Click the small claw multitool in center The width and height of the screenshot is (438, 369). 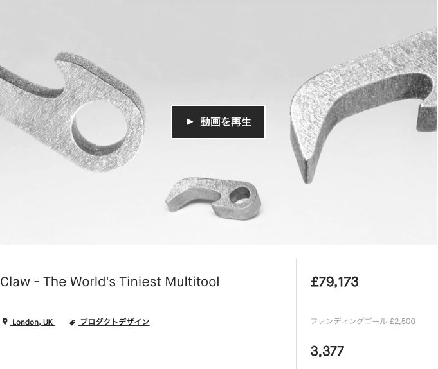[214, 198]
